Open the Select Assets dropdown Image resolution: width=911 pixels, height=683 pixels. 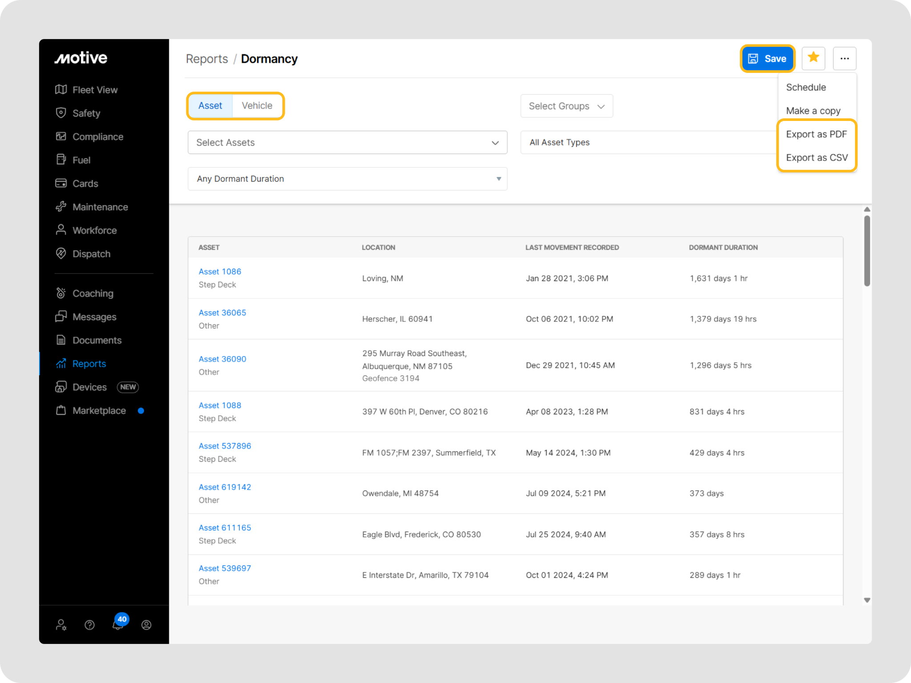pos(347,143)
